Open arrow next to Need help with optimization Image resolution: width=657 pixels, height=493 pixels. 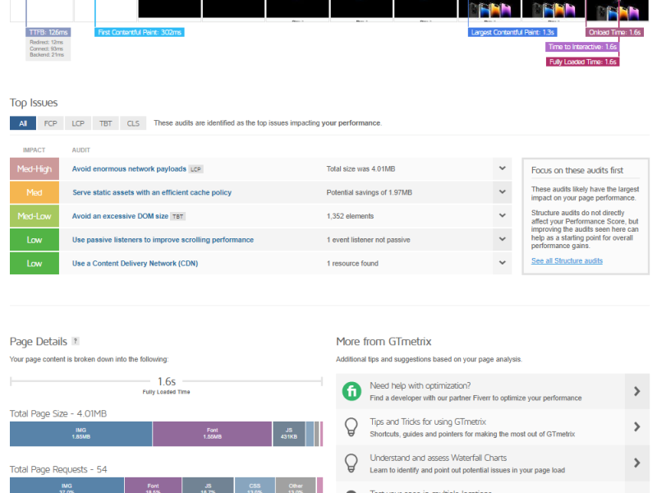point(636,391)
